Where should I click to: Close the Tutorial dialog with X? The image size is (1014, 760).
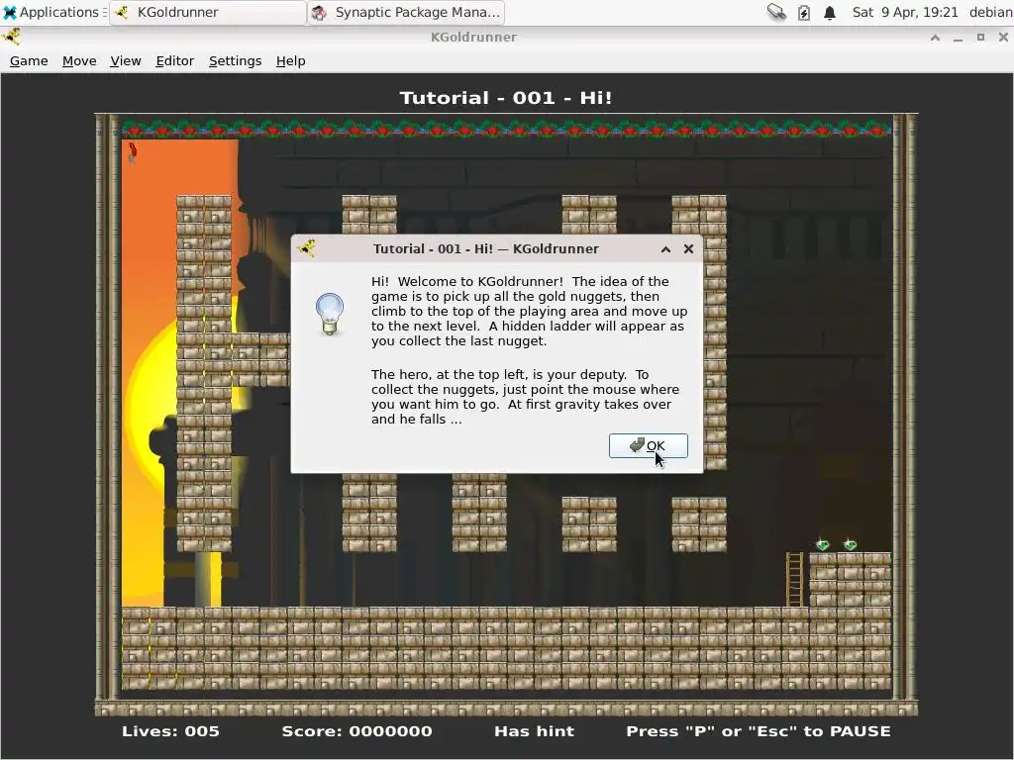click(689, 248)
